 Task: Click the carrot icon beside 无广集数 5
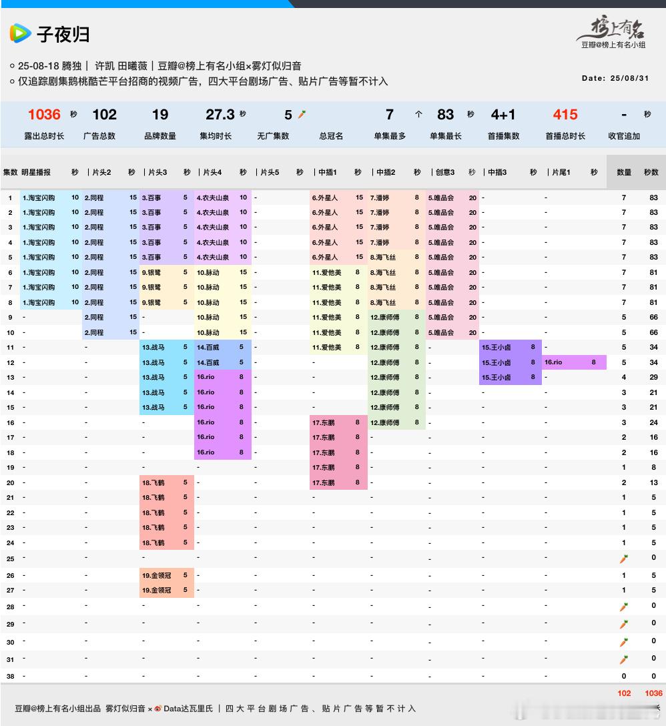tap(302, 114)
